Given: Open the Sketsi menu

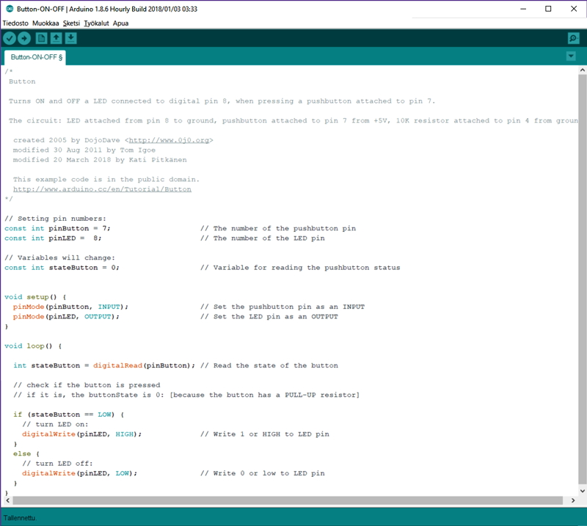Looking at the screenshot, I should click(x=71, y=23).
